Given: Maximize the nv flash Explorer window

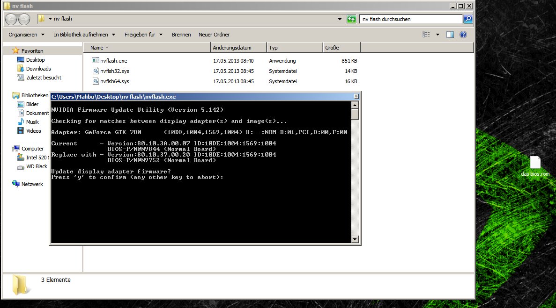Looking at the screenshot, I should [460, 6].
